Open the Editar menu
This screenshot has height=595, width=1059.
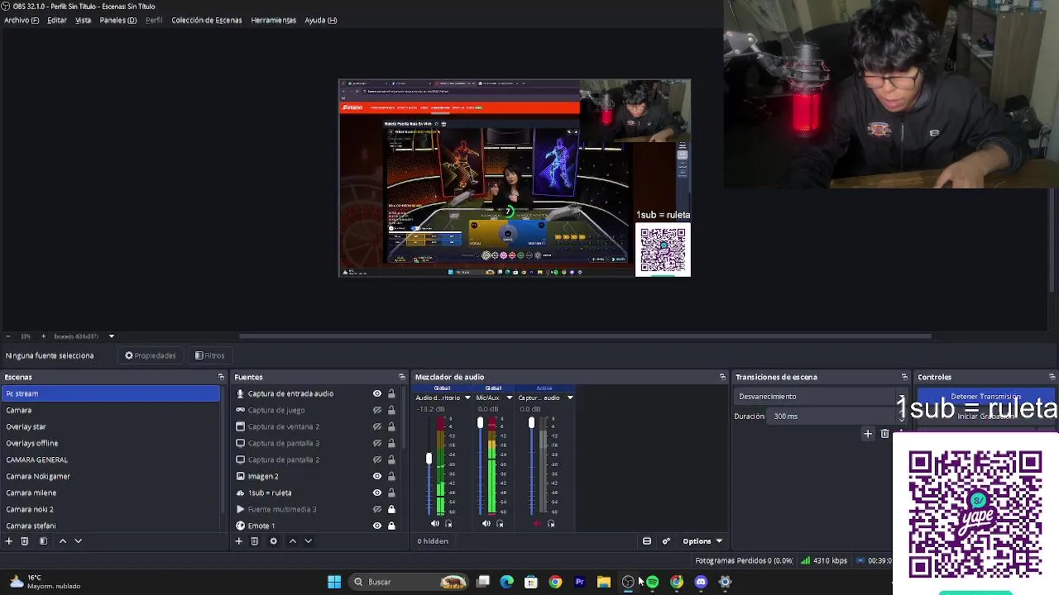click(x=57, y=20)
